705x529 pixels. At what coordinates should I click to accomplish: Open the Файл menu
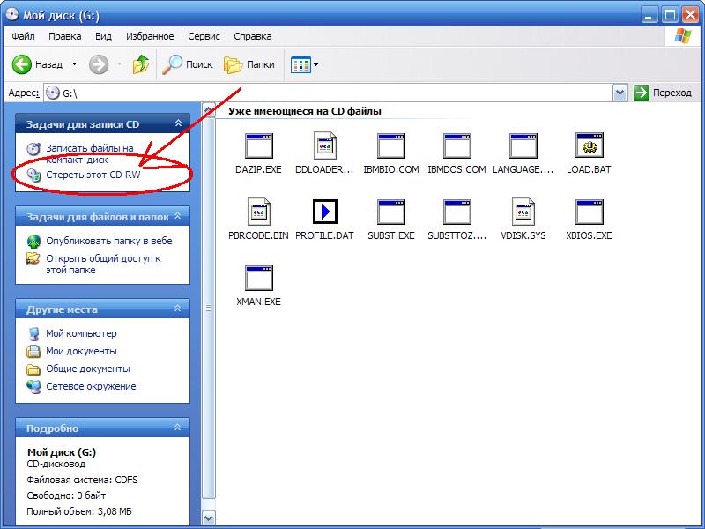24,36
